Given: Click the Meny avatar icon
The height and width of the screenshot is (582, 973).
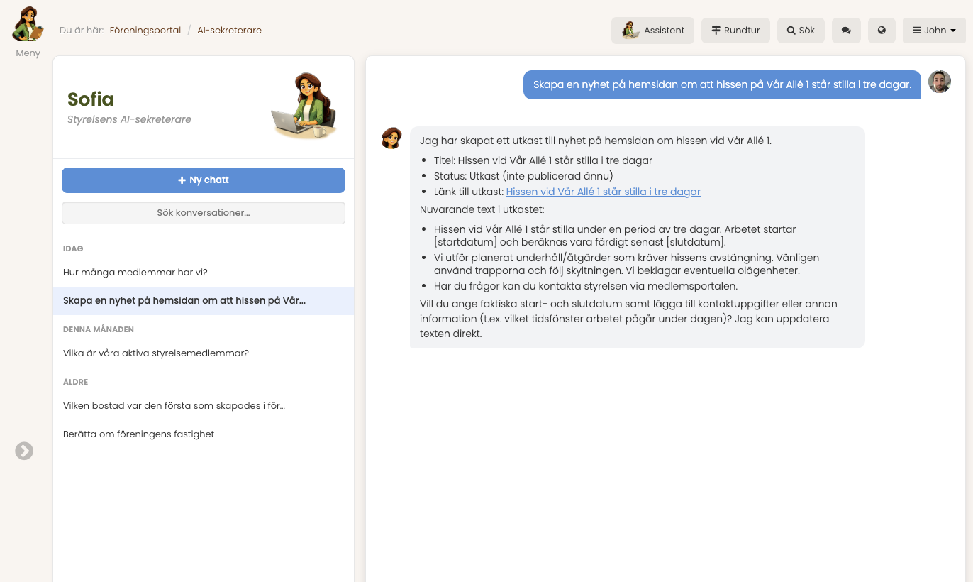Looking at the screenshot, I should (x=28, y=25).
